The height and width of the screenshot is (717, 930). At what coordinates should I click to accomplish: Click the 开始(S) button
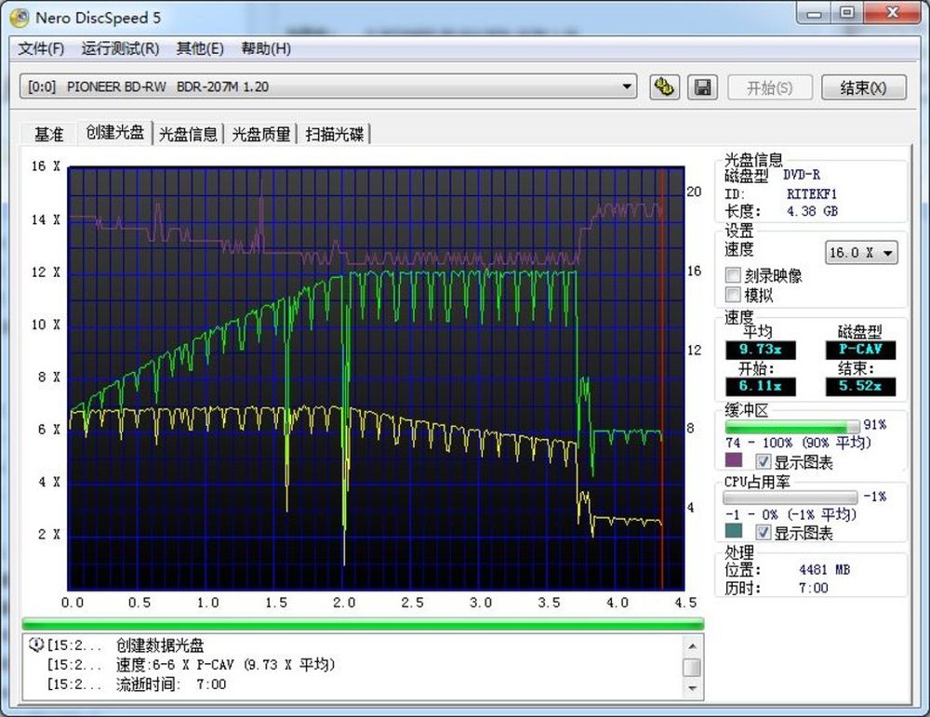(x=770, y=87)
